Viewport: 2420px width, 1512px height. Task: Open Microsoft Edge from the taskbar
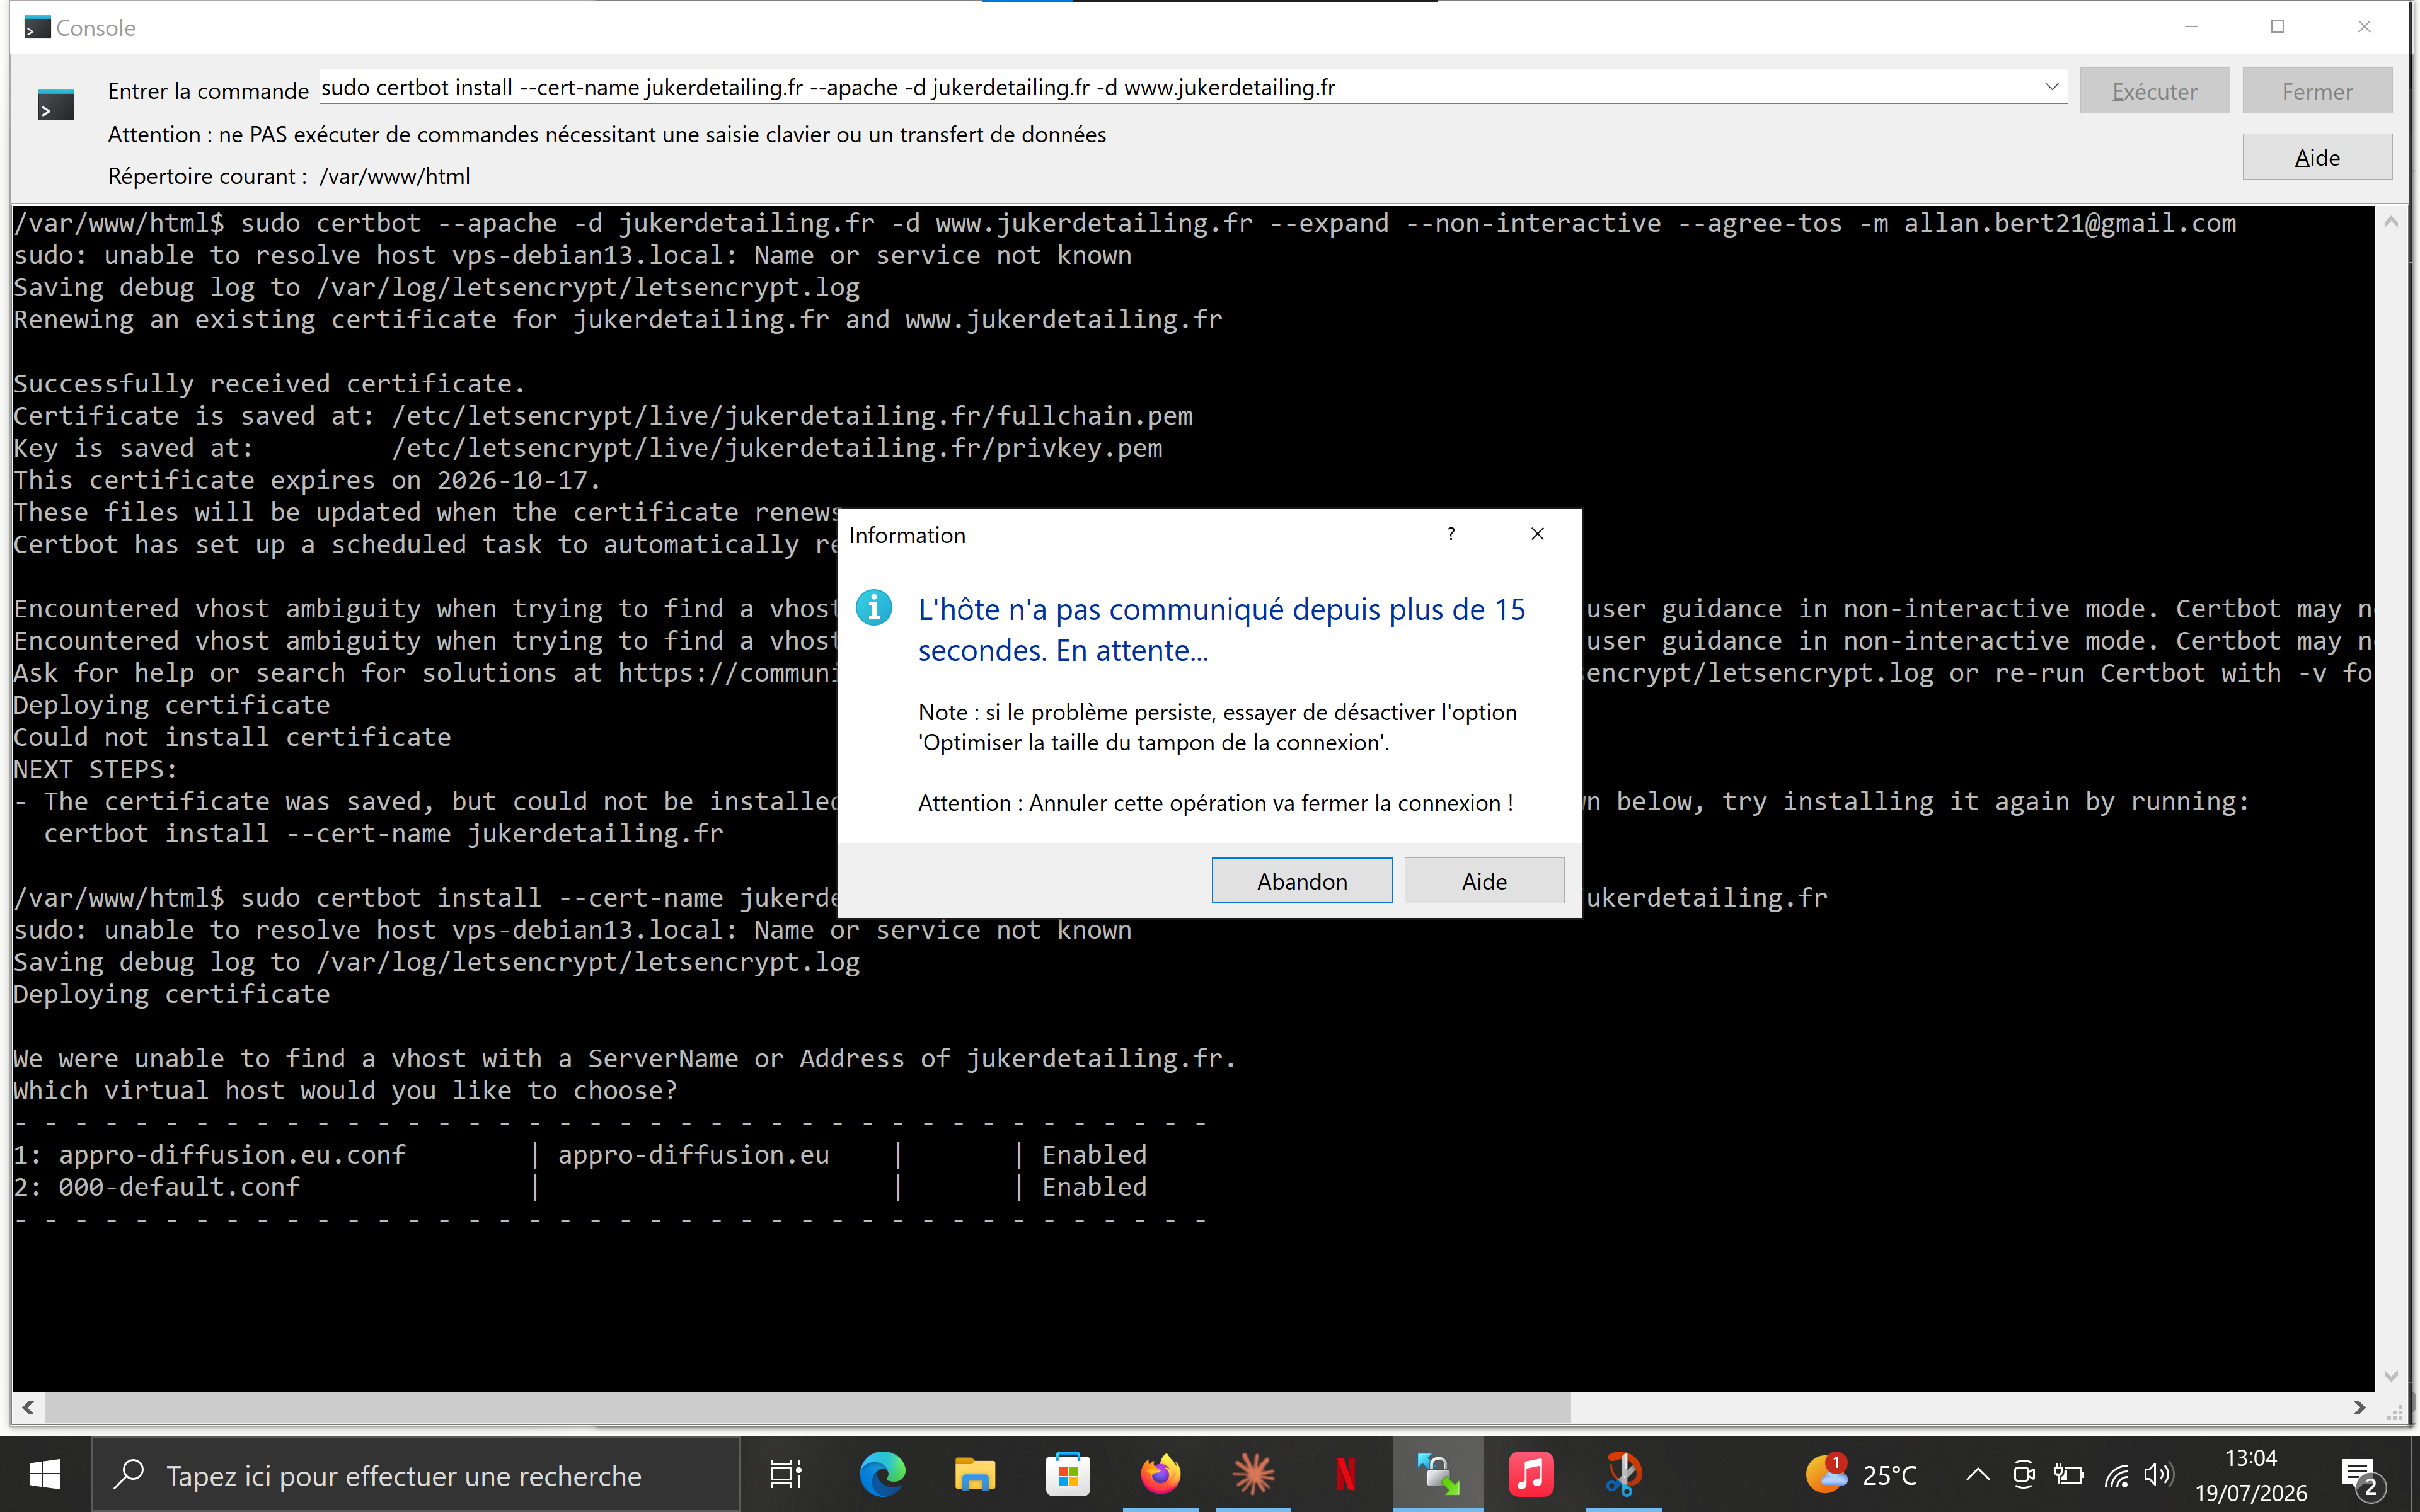pyautogui.click(x=882, y=1474)
